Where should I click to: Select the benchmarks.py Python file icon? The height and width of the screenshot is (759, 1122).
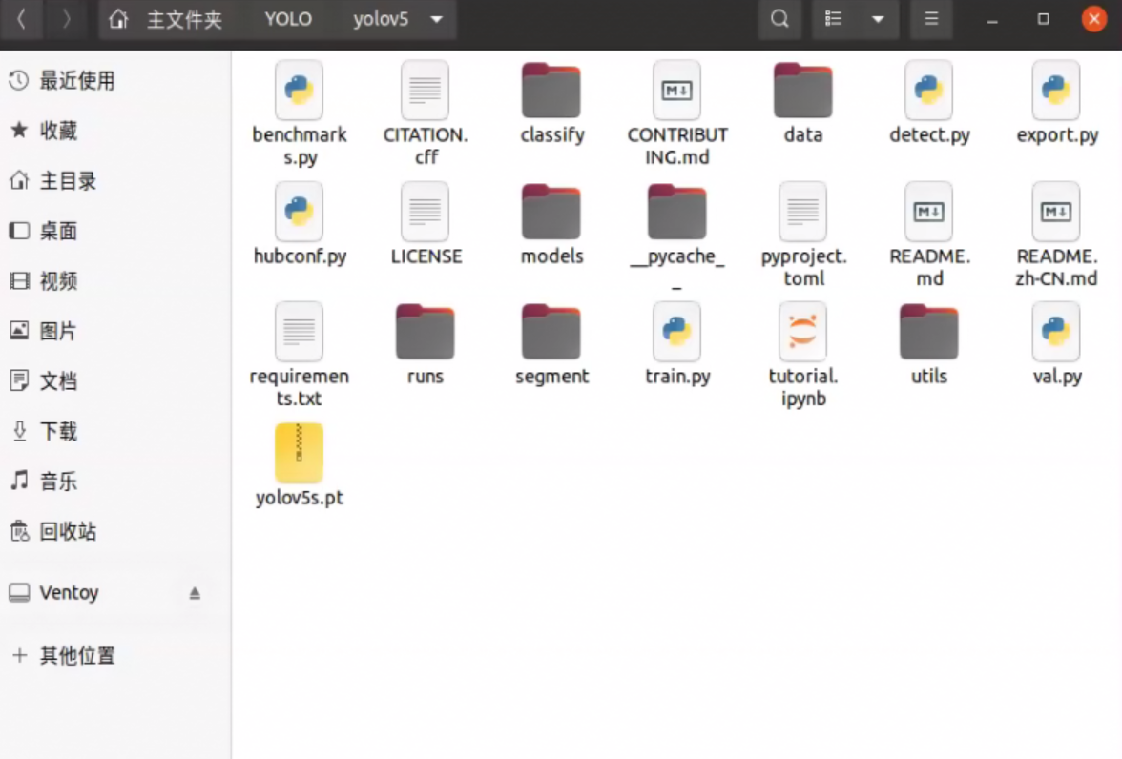click(300, 91)
